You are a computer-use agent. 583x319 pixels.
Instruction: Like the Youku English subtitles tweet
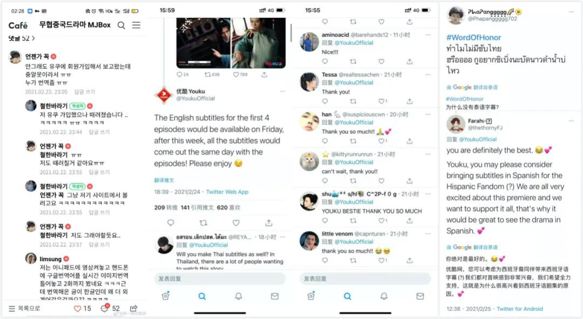(x=236, y=223)
